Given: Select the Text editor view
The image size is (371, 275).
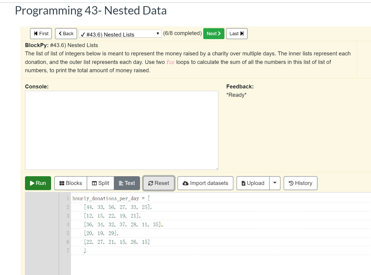Looking at the screenshot, I should click(127, 183).
